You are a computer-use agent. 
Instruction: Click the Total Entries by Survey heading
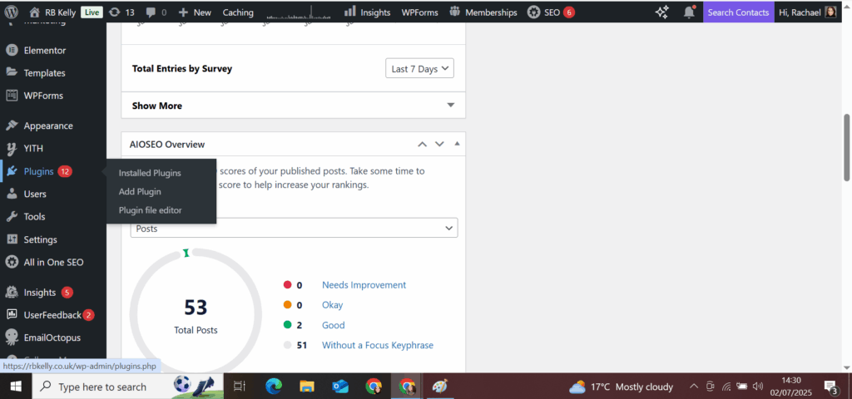click(x=182, y=69)
